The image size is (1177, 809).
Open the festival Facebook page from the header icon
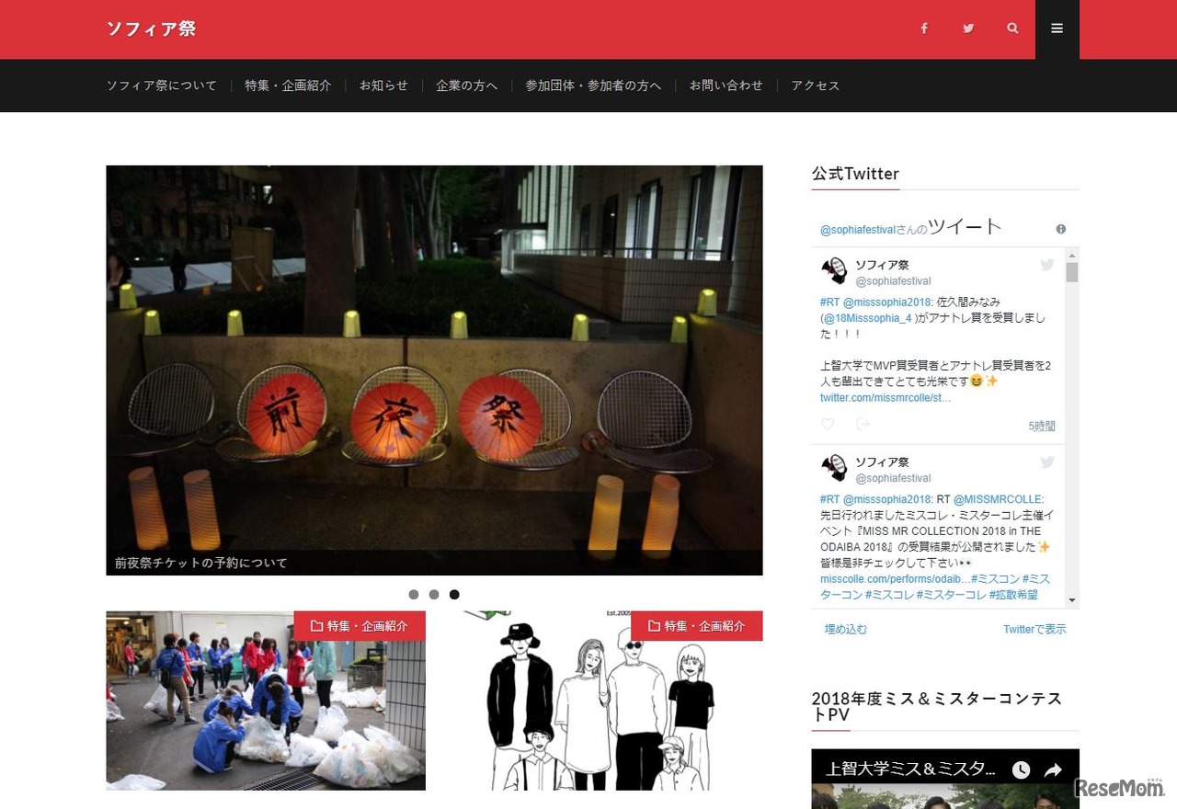tap(924, 28)
